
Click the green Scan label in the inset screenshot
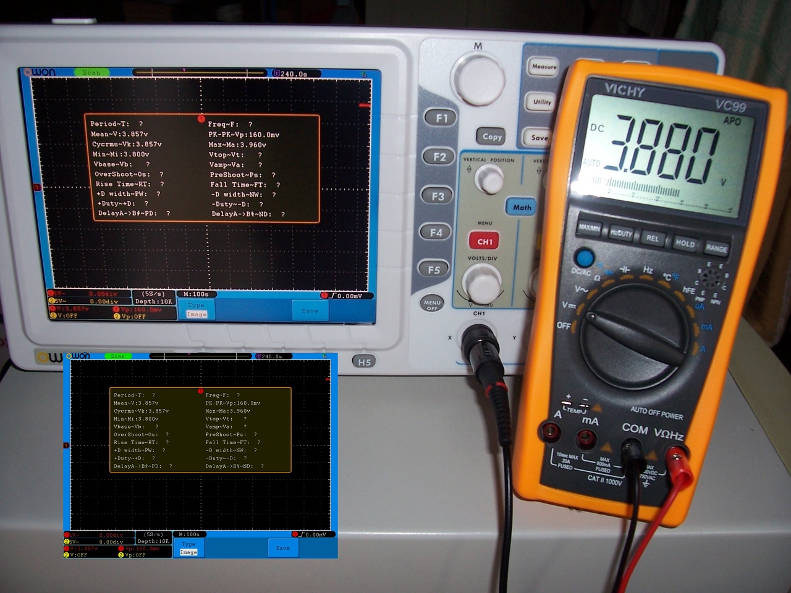click(117, 356)
